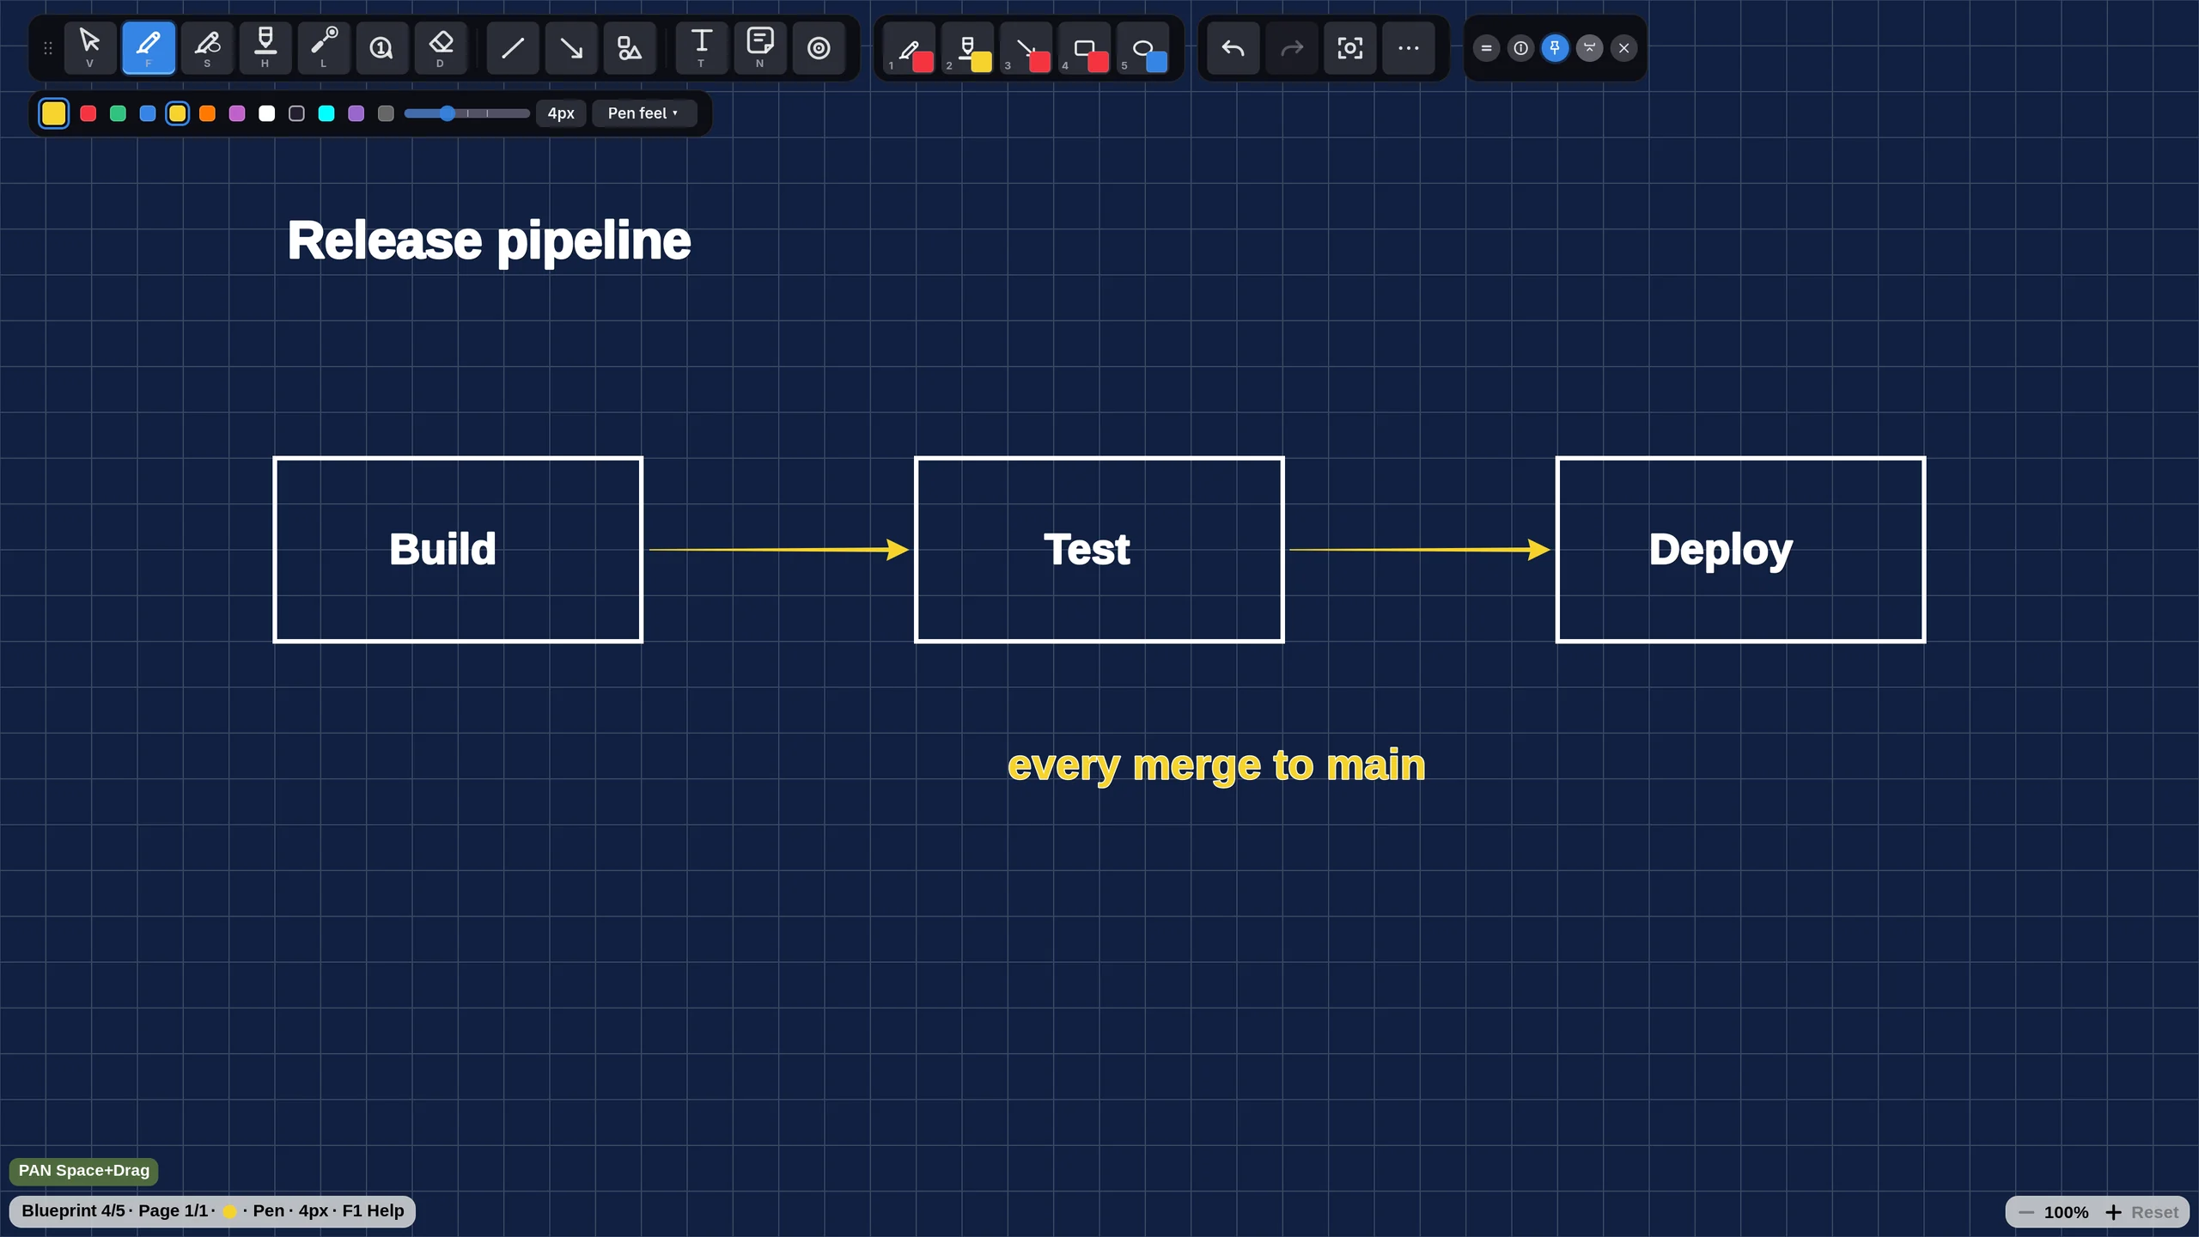Click the dimmed Redo arrow
The height and width of the screenshot is (1237, 2199).
(1292, 48)
